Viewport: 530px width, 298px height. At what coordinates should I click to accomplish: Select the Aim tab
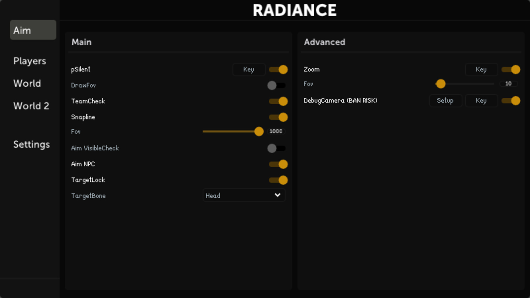(22, 30)
